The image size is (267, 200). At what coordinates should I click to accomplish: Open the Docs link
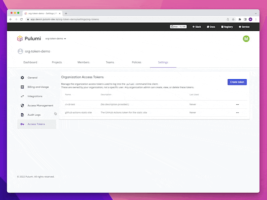pos(211,27)
